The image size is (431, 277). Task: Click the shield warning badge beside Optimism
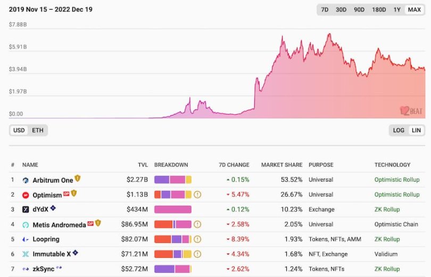click(x=73, y=193)
